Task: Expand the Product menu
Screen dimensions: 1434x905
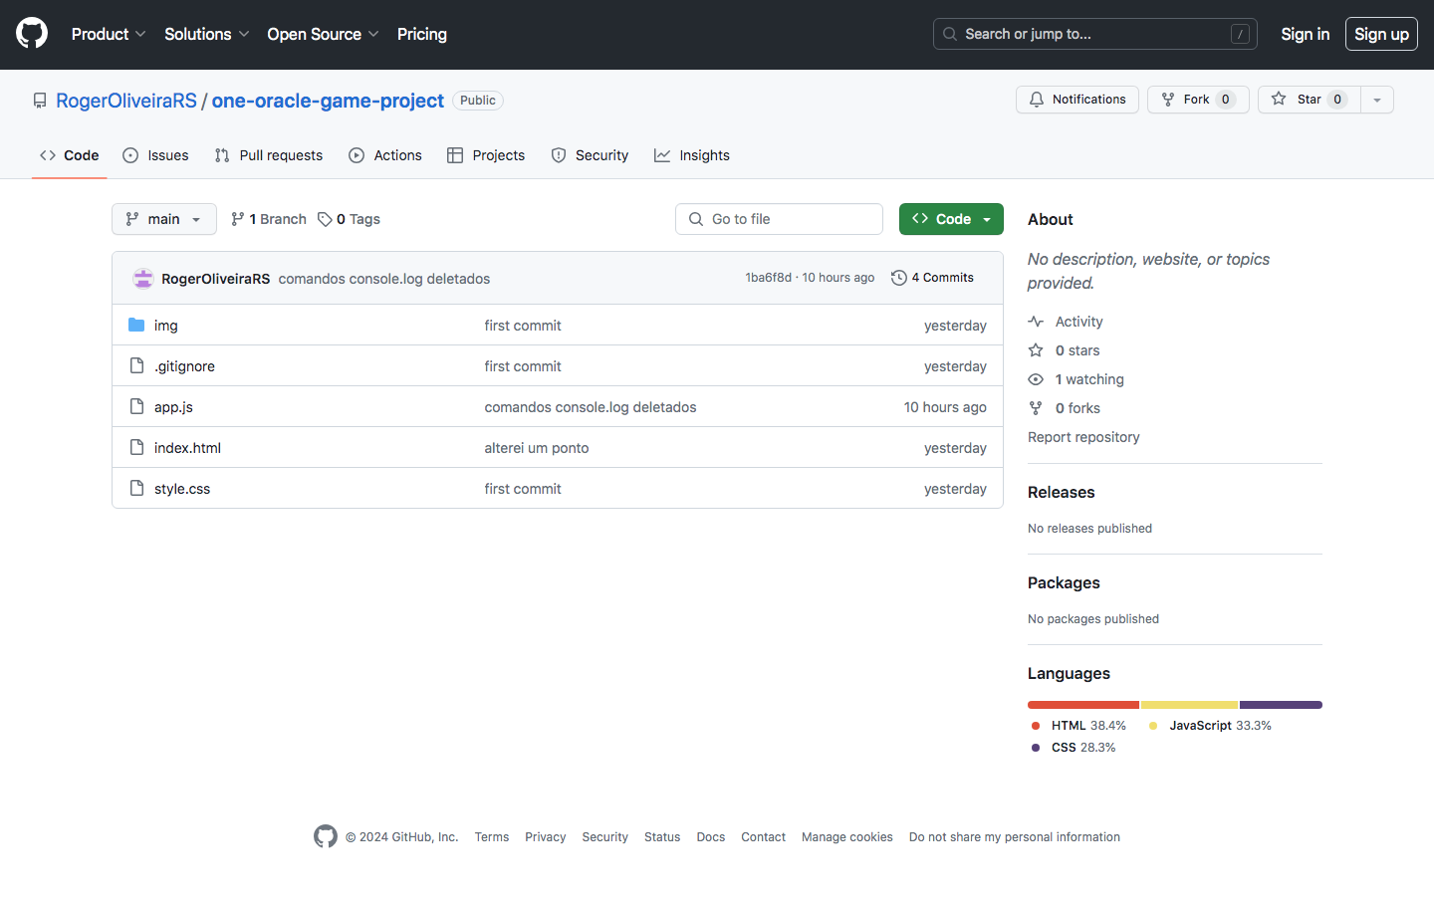Action: pos(109,34)
